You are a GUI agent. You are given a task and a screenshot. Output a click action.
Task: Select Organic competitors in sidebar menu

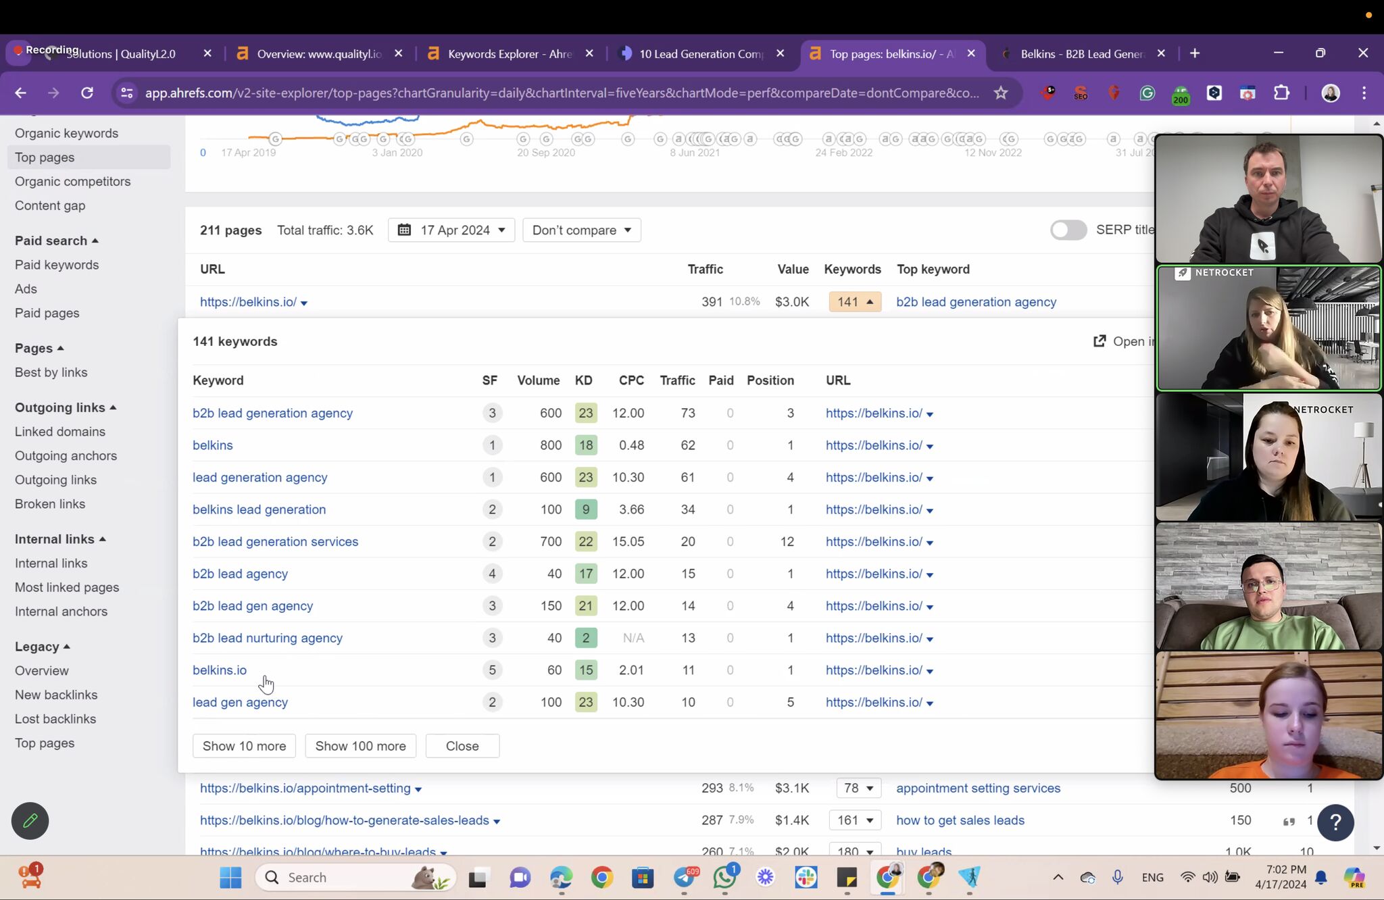pos(72,181)
